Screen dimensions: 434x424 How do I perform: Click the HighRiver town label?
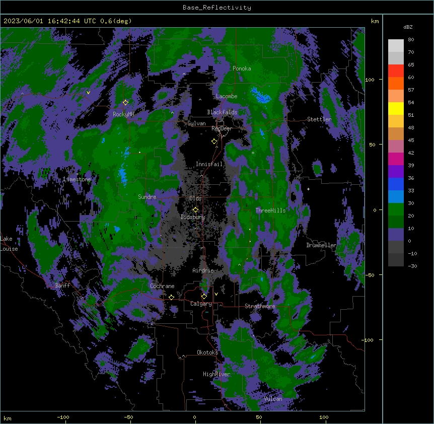click(216, 374)
